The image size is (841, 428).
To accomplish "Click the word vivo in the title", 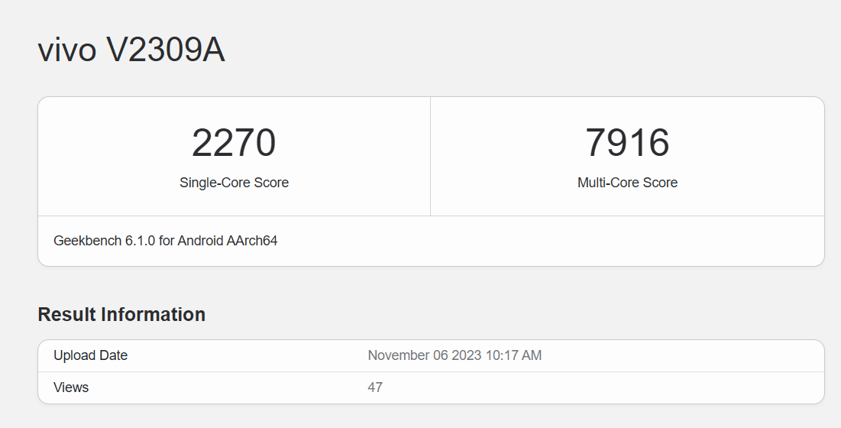I will (x=67, y=50).
